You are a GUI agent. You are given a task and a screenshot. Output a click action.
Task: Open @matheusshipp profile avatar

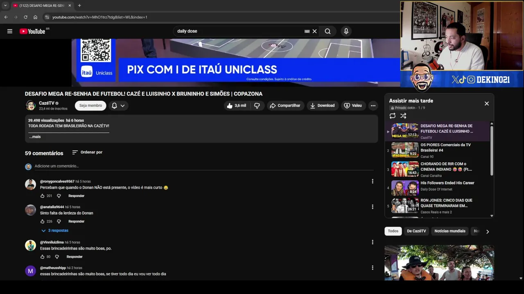[x=30, y=271]
